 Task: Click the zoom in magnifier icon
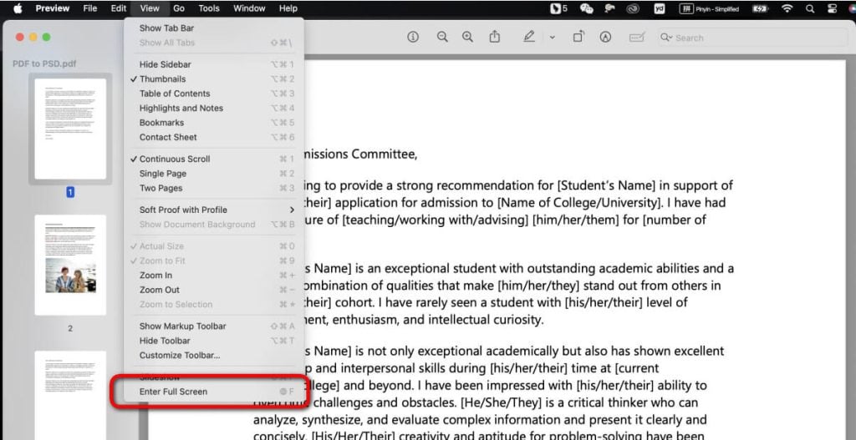coord(467,38)
